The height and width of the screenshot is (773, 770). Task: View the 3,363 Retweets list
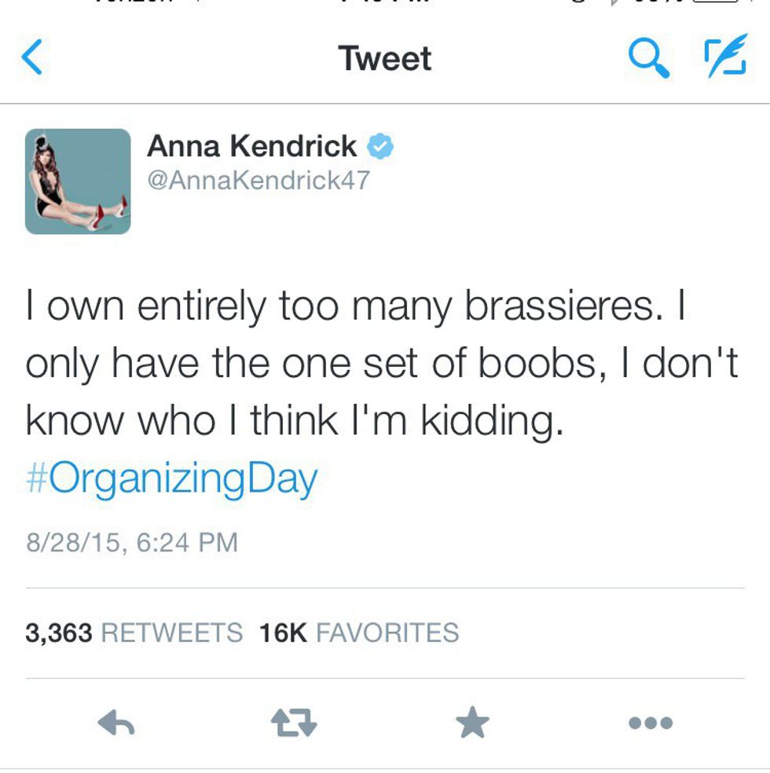[x=134, y=632]
